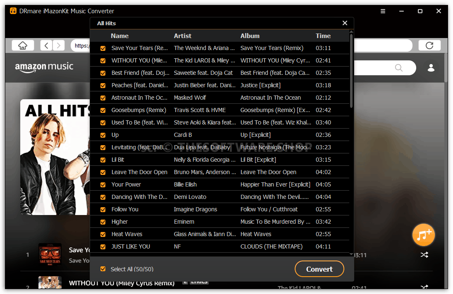Click artist cell 'Masked Wolf'

pyautogui.click(x=190, y=98)
